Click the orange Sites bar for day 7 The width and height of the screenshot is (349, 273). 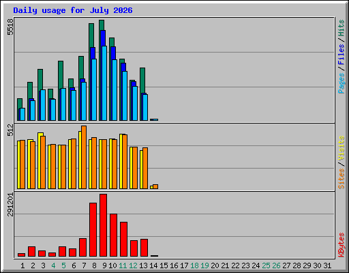coord(84,157)
